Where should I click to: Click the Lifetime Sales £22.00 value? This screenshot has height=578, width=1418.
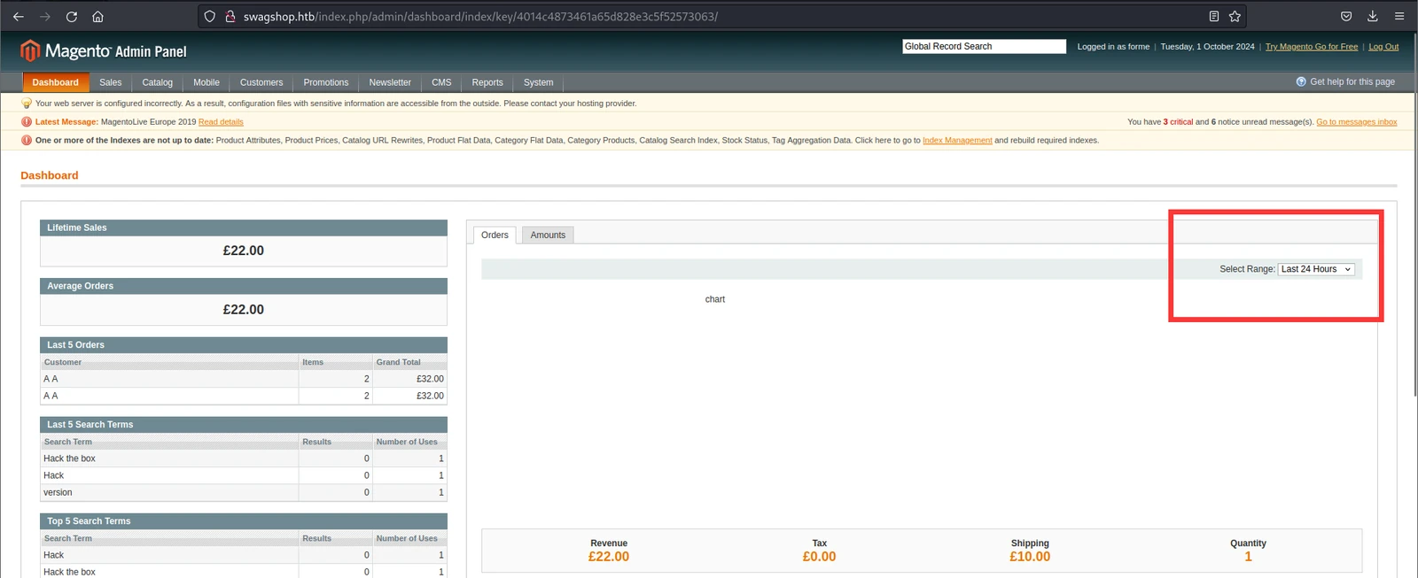tap(244, 250)
